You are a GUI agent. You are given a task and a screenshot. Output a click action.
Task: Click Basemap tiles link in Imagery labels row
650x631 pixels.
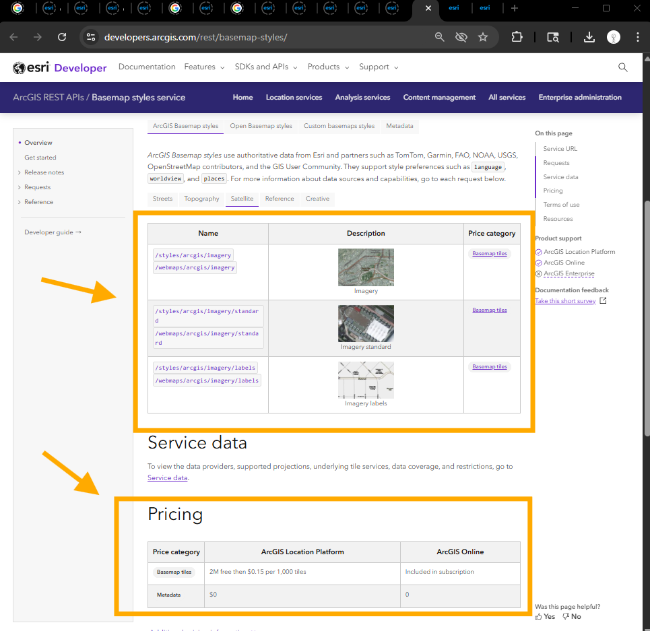coord(490,366)
